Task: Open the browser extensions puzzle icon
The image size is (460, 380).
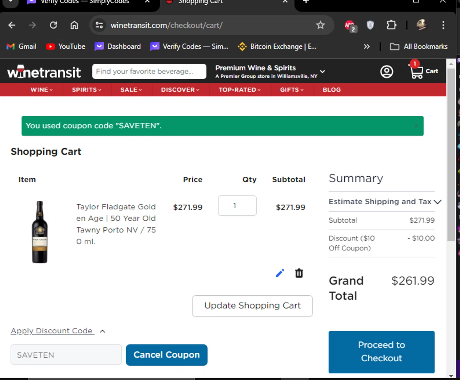Action: [x=391, y=25]
